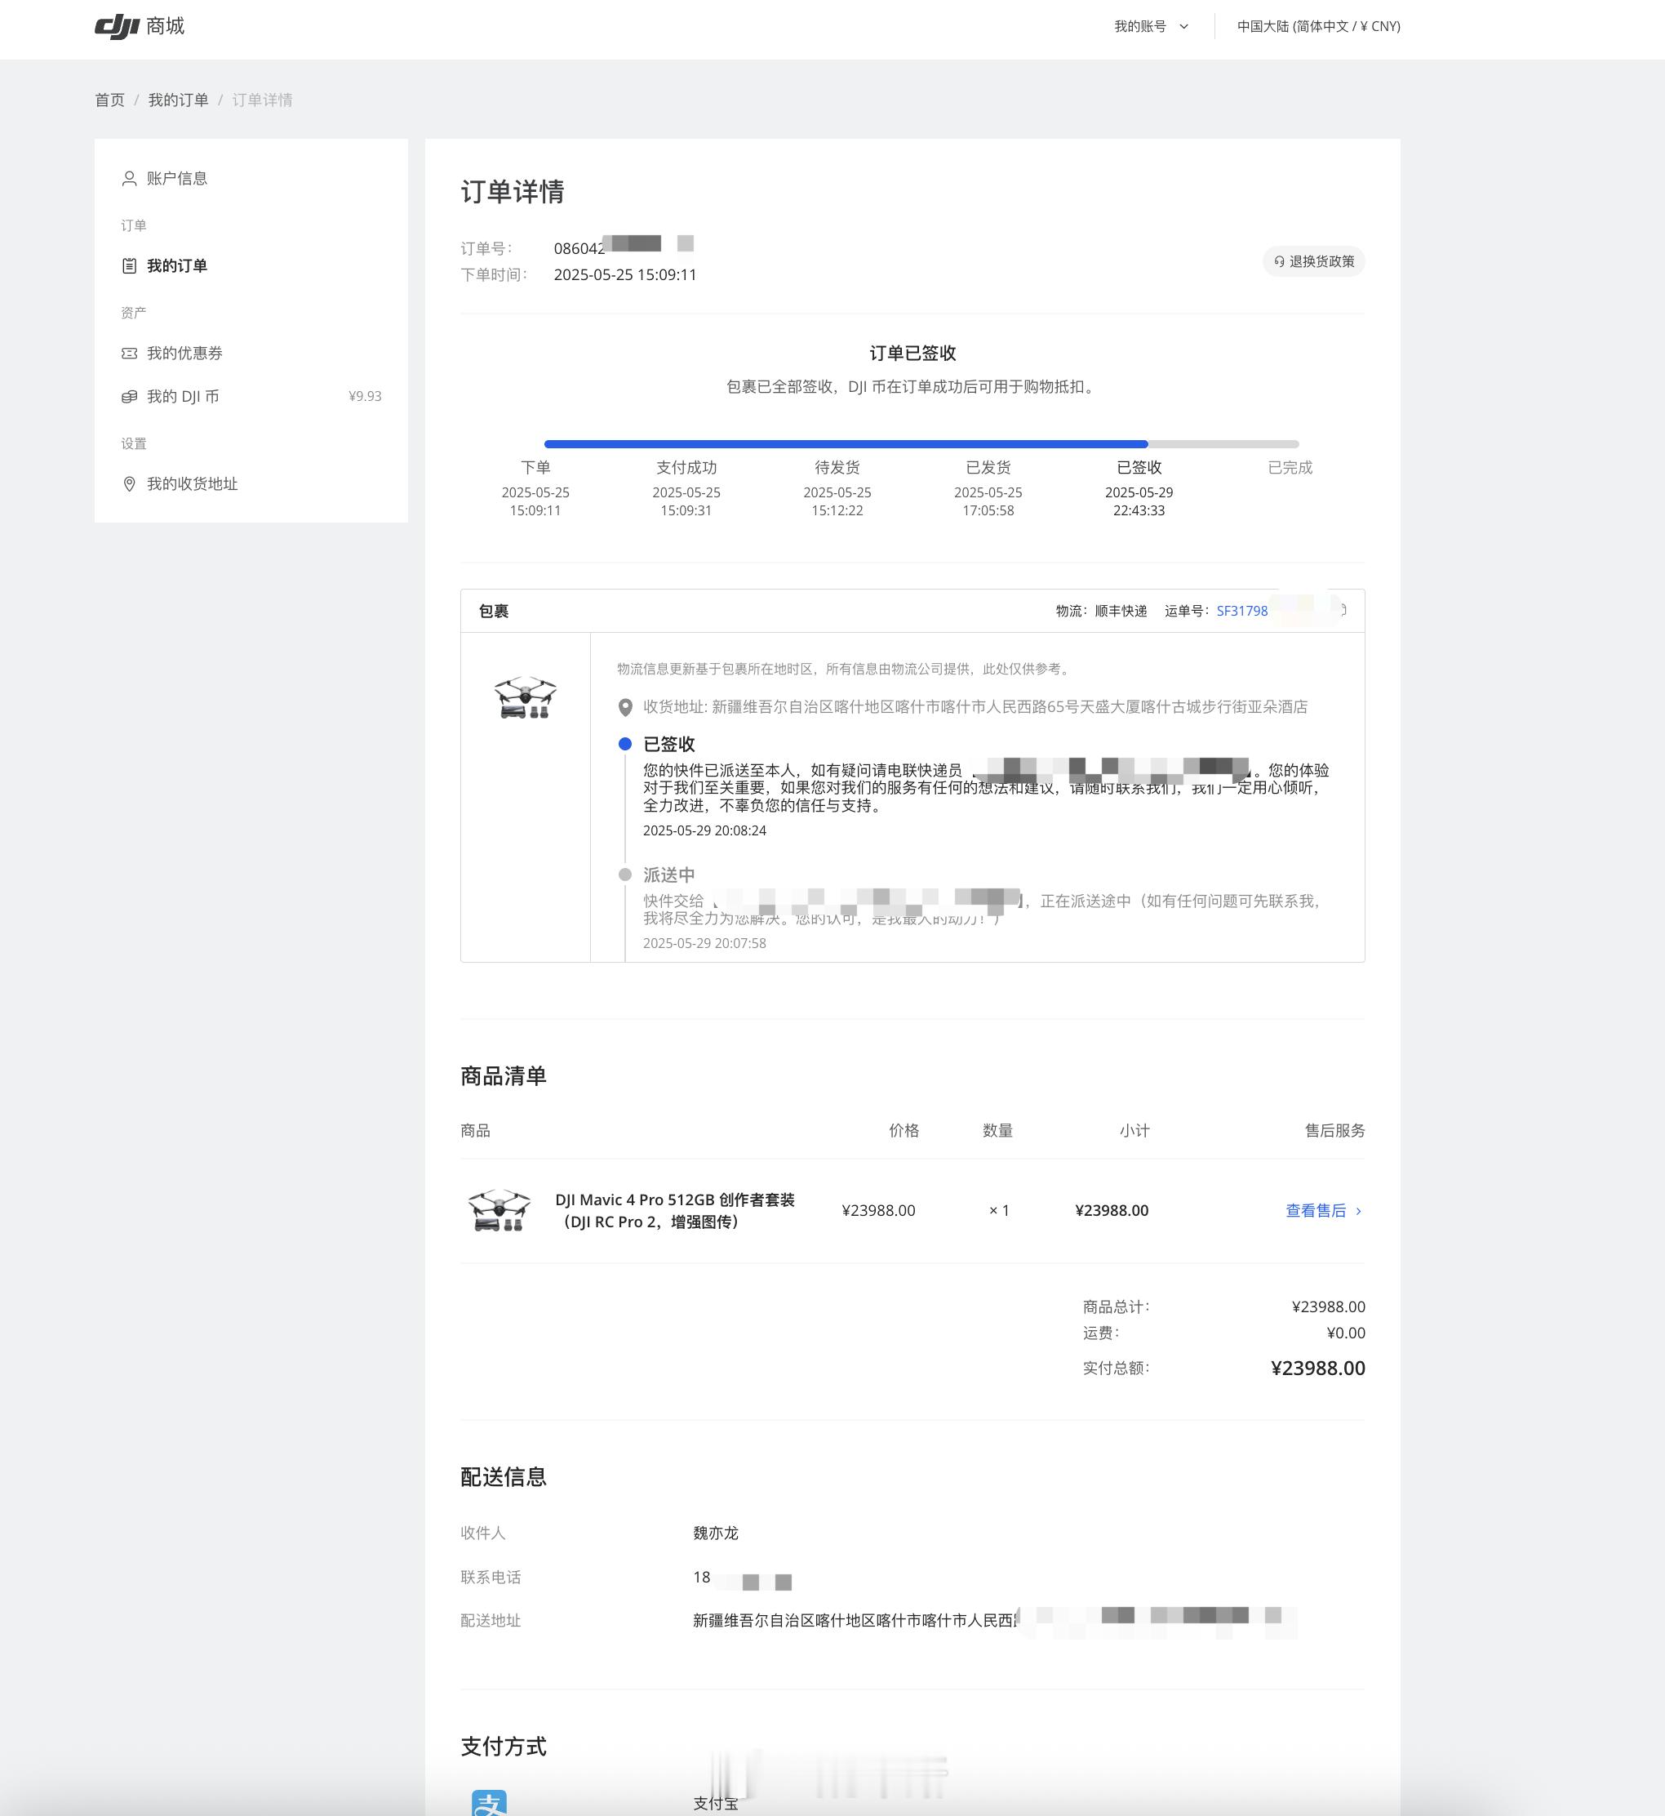
Task: Click the blue 已签收 tracking dot
Action: click(x=625, y=745)
